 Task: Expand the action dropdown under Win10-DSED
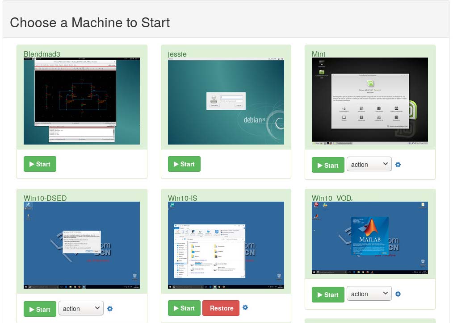click(81, 308)
